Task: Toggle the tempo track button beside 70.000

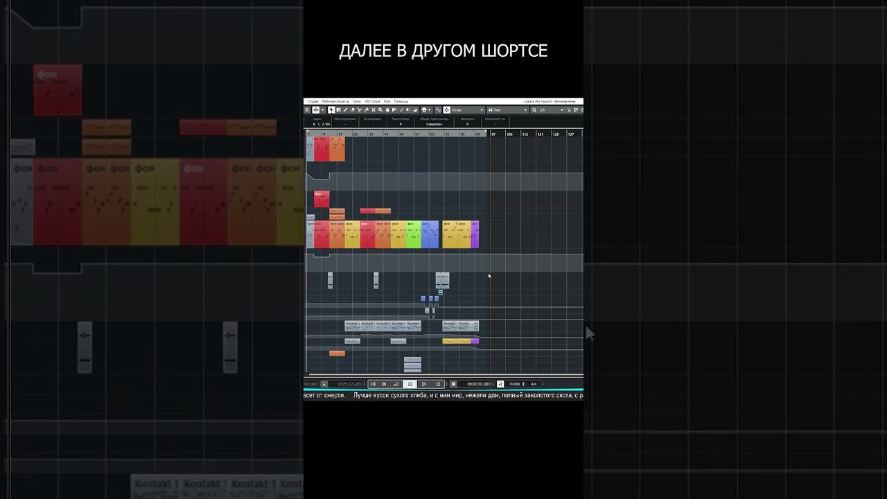Action: (x=501, y=384)
